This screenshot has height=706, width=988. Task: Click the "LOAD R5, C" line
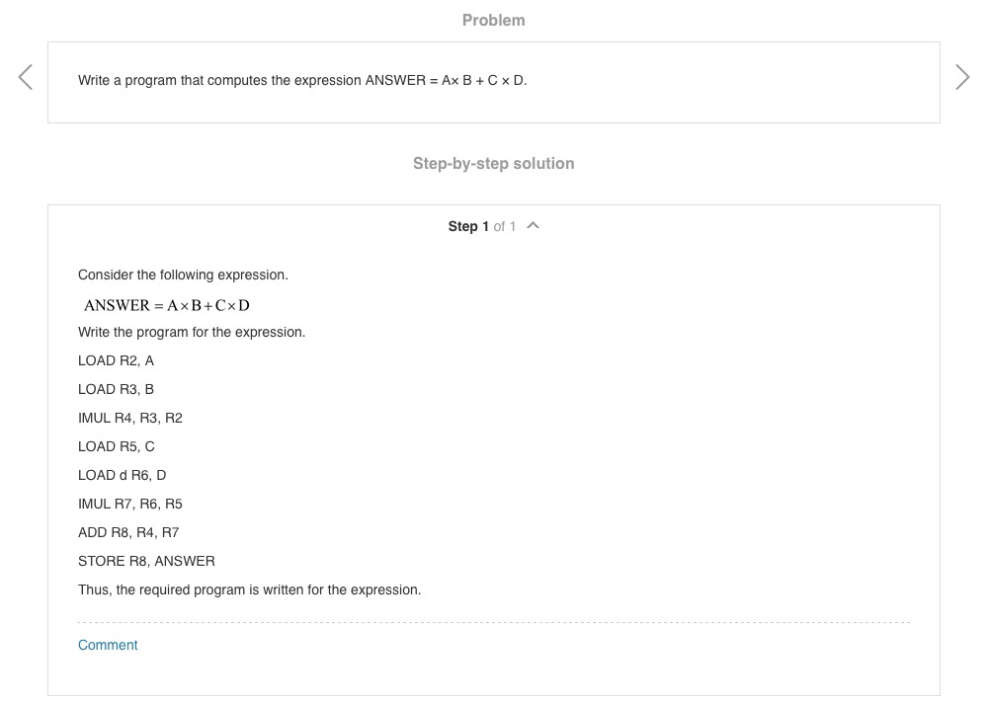[117, 447]
